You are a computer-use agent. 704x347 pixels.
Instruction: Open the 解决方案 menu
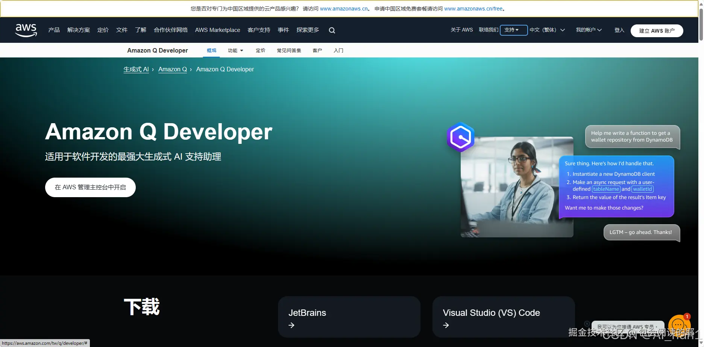coord(79,30)
